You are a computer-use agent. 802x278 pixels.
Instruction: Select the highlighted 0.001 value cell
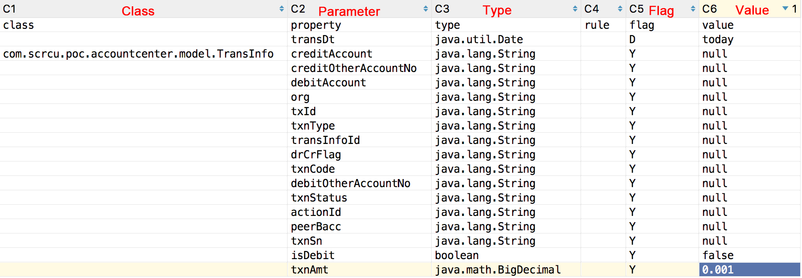(x=750, y=269)
